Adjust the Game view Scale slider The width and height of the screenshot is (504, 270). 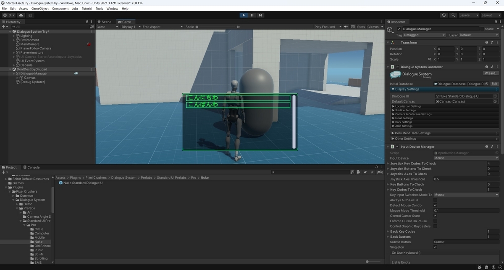[x=215, y=27]
